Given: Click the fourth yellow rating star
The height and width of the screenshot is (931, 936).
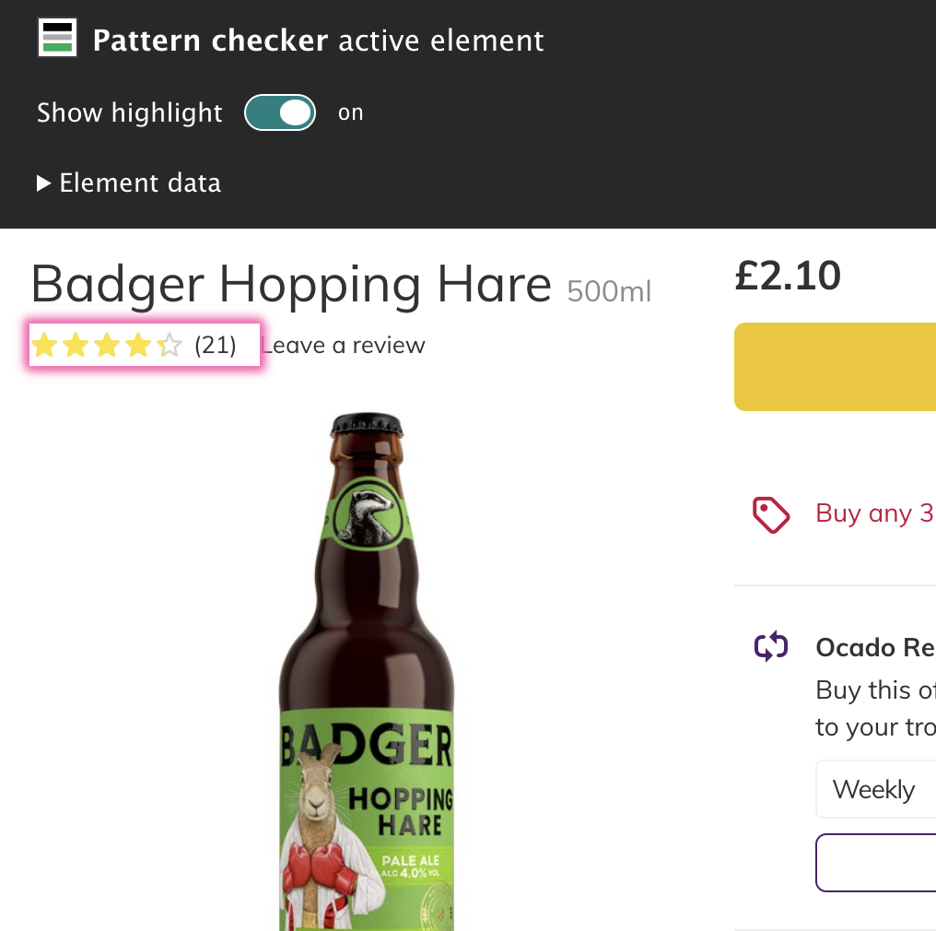Looking at the screenshot, I should [x=138, y=346].
